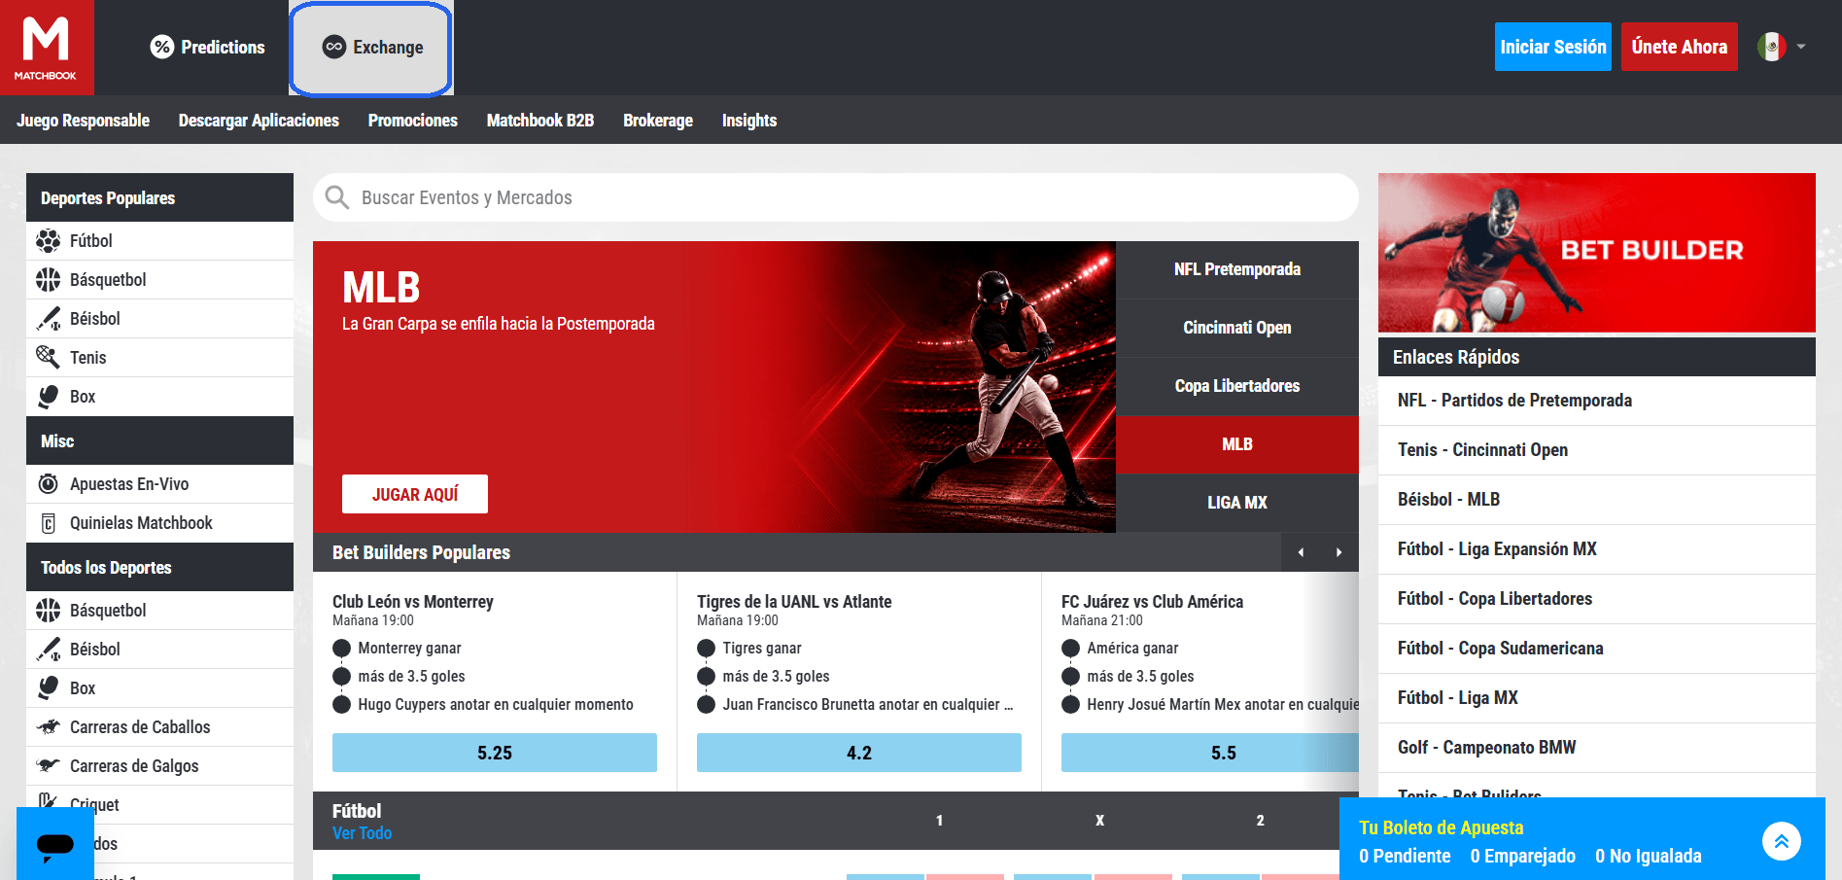Open Descargar Aplicaciones menu item
The height and width of the screenshot is (880, 1842).
tap(259, 121)
